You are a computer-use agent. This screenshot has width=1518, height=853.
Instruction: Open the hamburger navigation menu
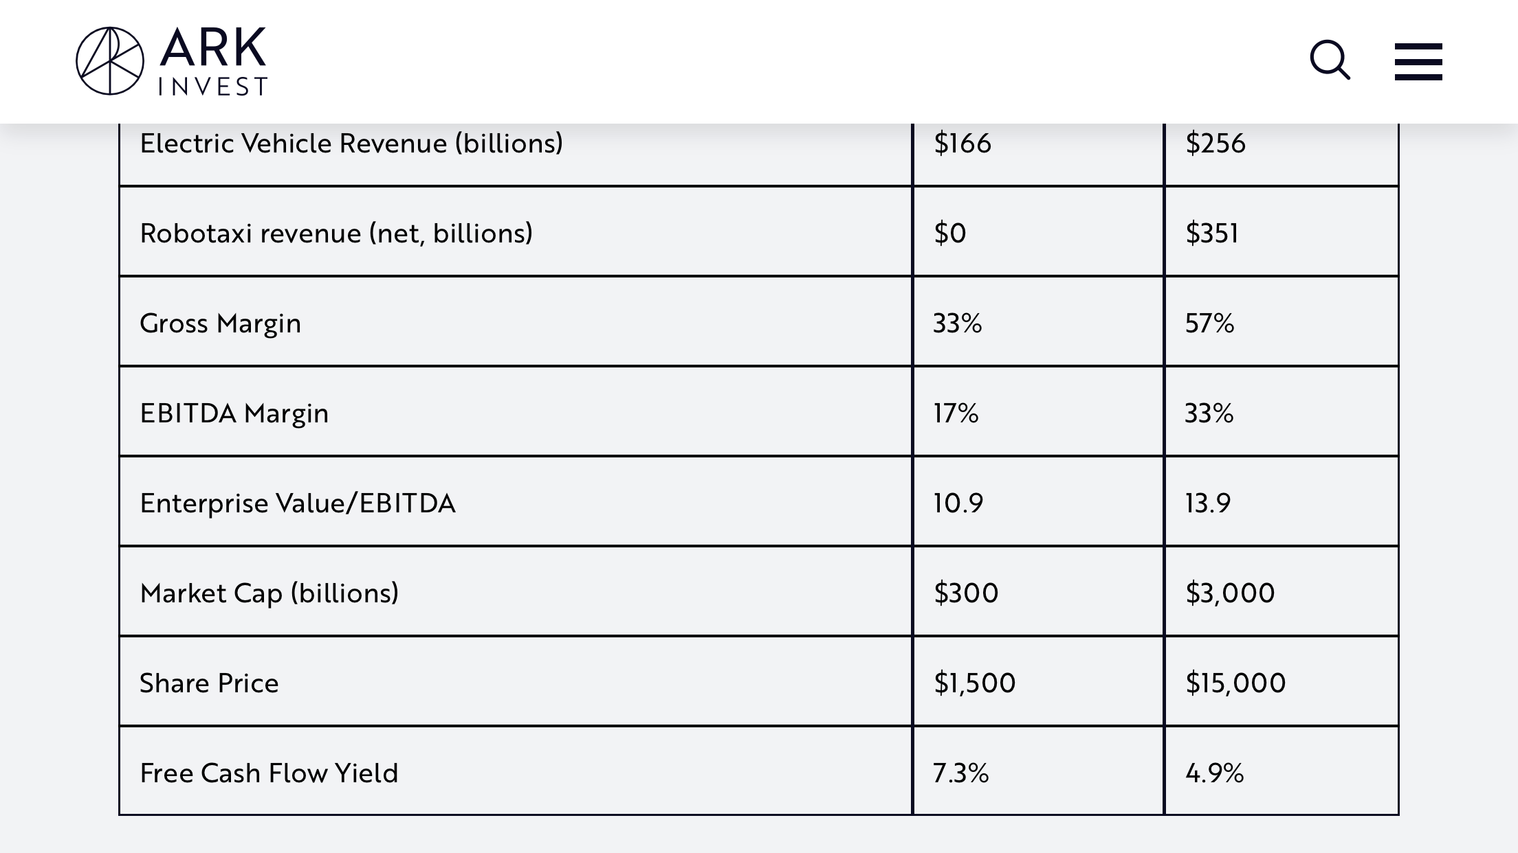(1418, 62)
